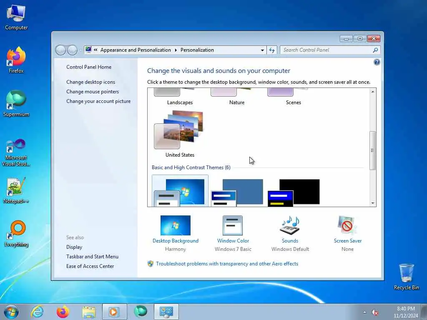Show hidden tray icons arrow
427x320 pixels.
pos(364,312)
